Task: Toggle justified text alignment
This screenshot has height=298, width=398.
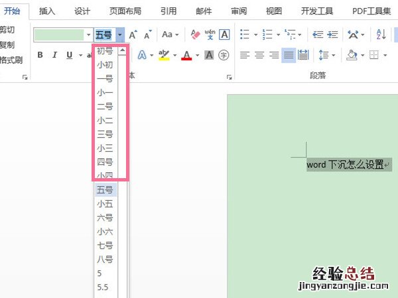Action: click(x=289, y=55)
